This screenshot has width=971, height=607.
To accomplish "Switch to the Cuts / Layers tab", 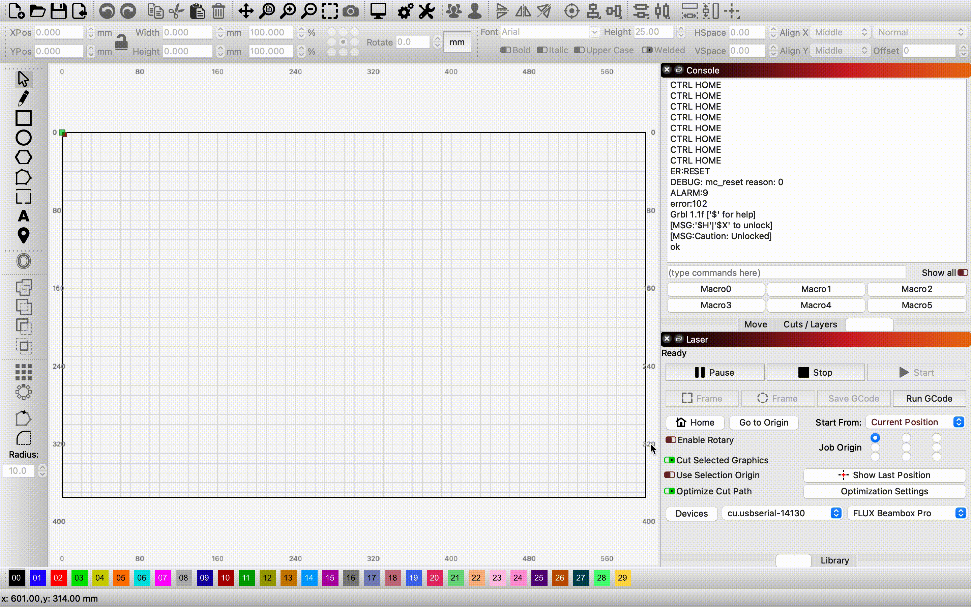I will [x=810, y=324].
